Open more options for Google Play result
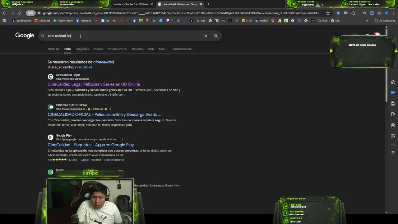The width and height of the screenshot is (398, 224). [x=122, y=139]
